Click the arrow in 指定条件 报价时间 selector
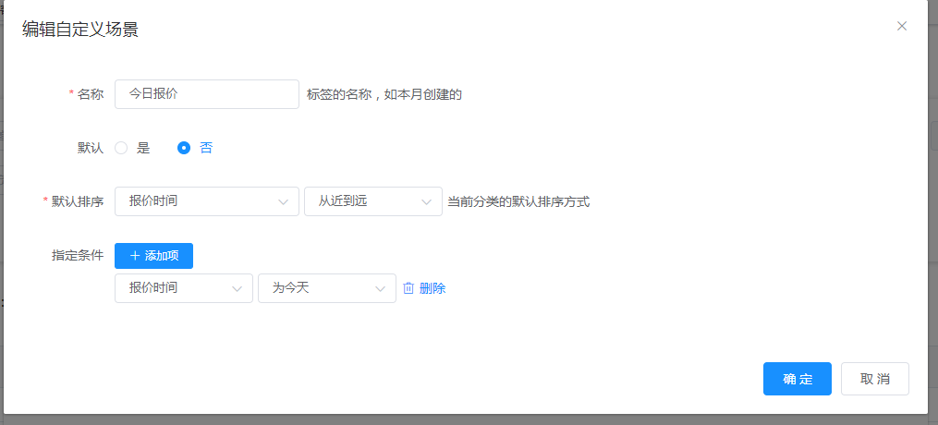The height and width of the screenshot is (425, 938). coord(237,288)
